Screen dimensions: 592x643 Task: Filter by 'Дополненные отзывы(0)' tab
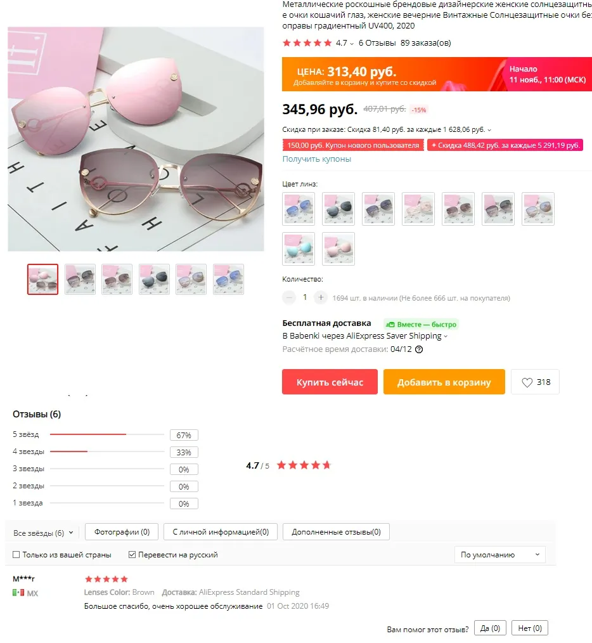(336, 532)
